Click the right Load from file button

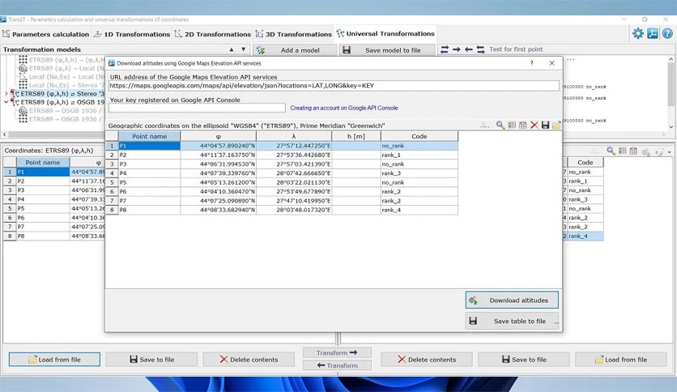[621, 359]
